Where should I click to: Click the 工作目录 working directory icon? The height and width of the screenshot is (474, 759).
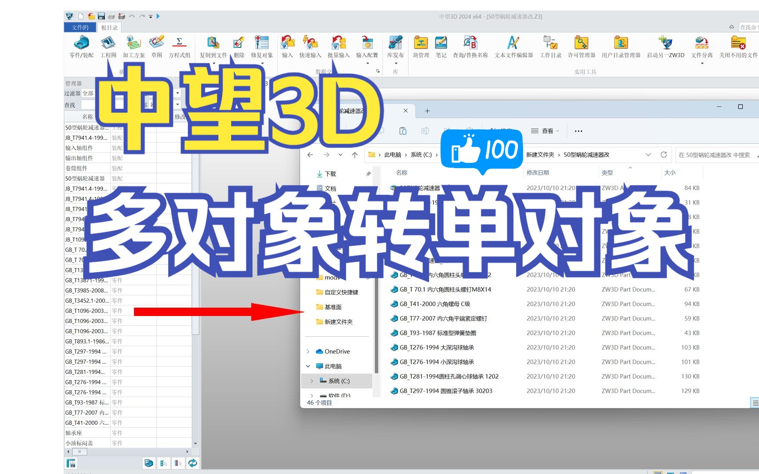[550, 47]
